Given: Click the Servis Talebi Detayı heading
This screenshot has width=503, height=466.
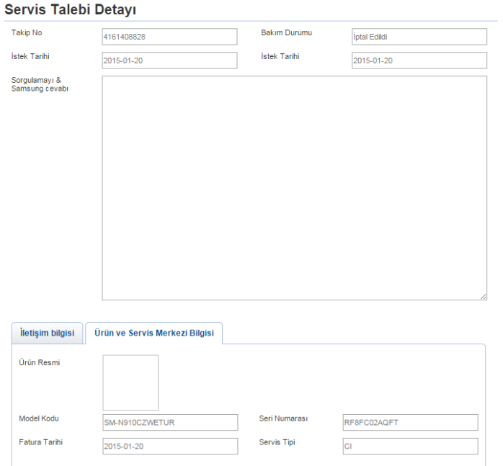Looking at the screenshot, I should pos(70,9).
